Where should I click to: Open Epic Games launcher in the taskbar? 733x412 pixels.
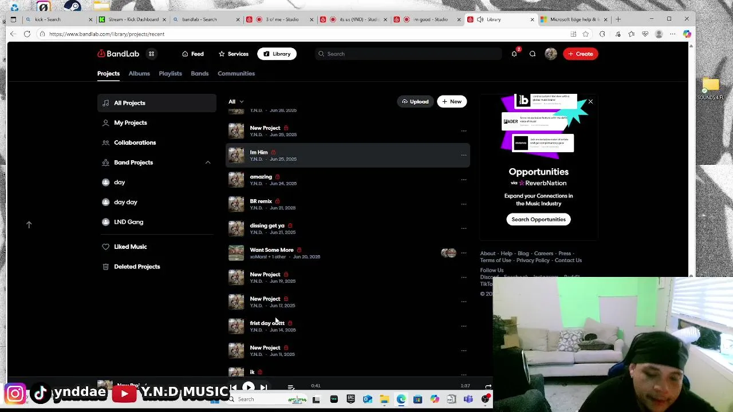[350, 399]
